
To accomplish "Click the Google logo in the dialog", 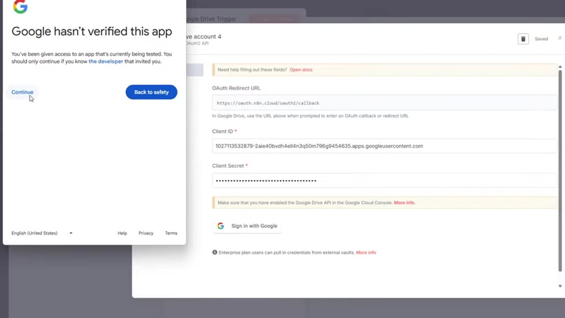I will [20, 7].
